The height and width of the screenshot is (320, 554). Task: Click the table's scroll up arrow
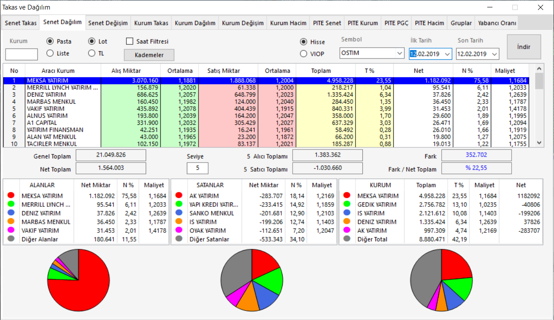(539, 69)
